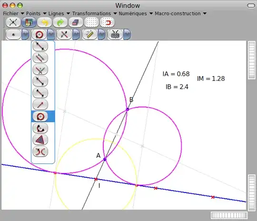Choose the intersection of curves tool
The width and height of the screenshot is (257, 221).
coord(40,152)
